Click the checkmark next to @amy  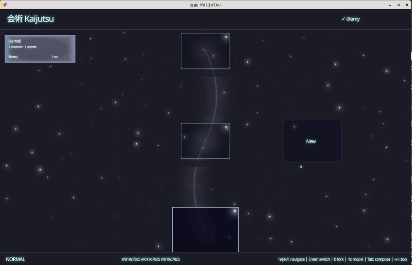343,19
